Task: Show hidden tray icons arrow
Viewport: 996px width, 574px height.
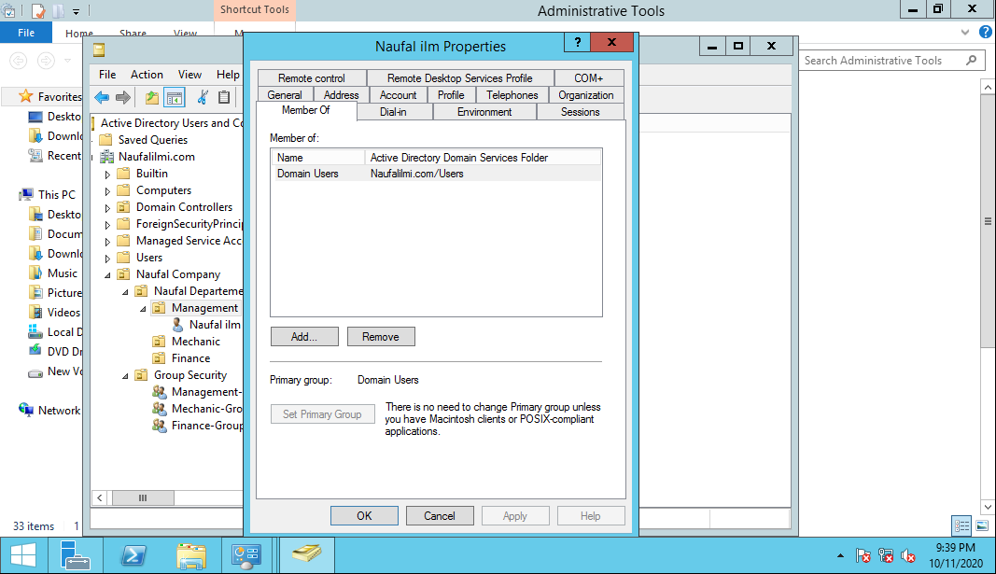Action: [x=840, y=556]
